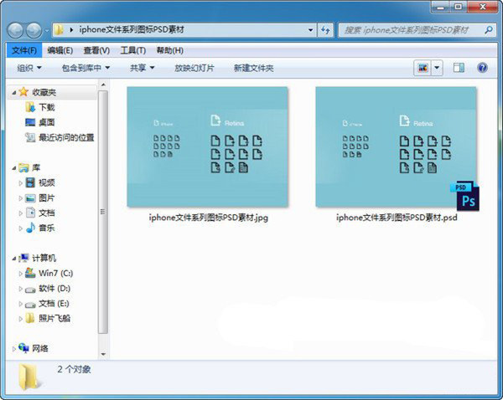This screenshot has height=400, width=503.
Task: Click the Win7 (C:) drive icon
Action: tap(30, 273)
